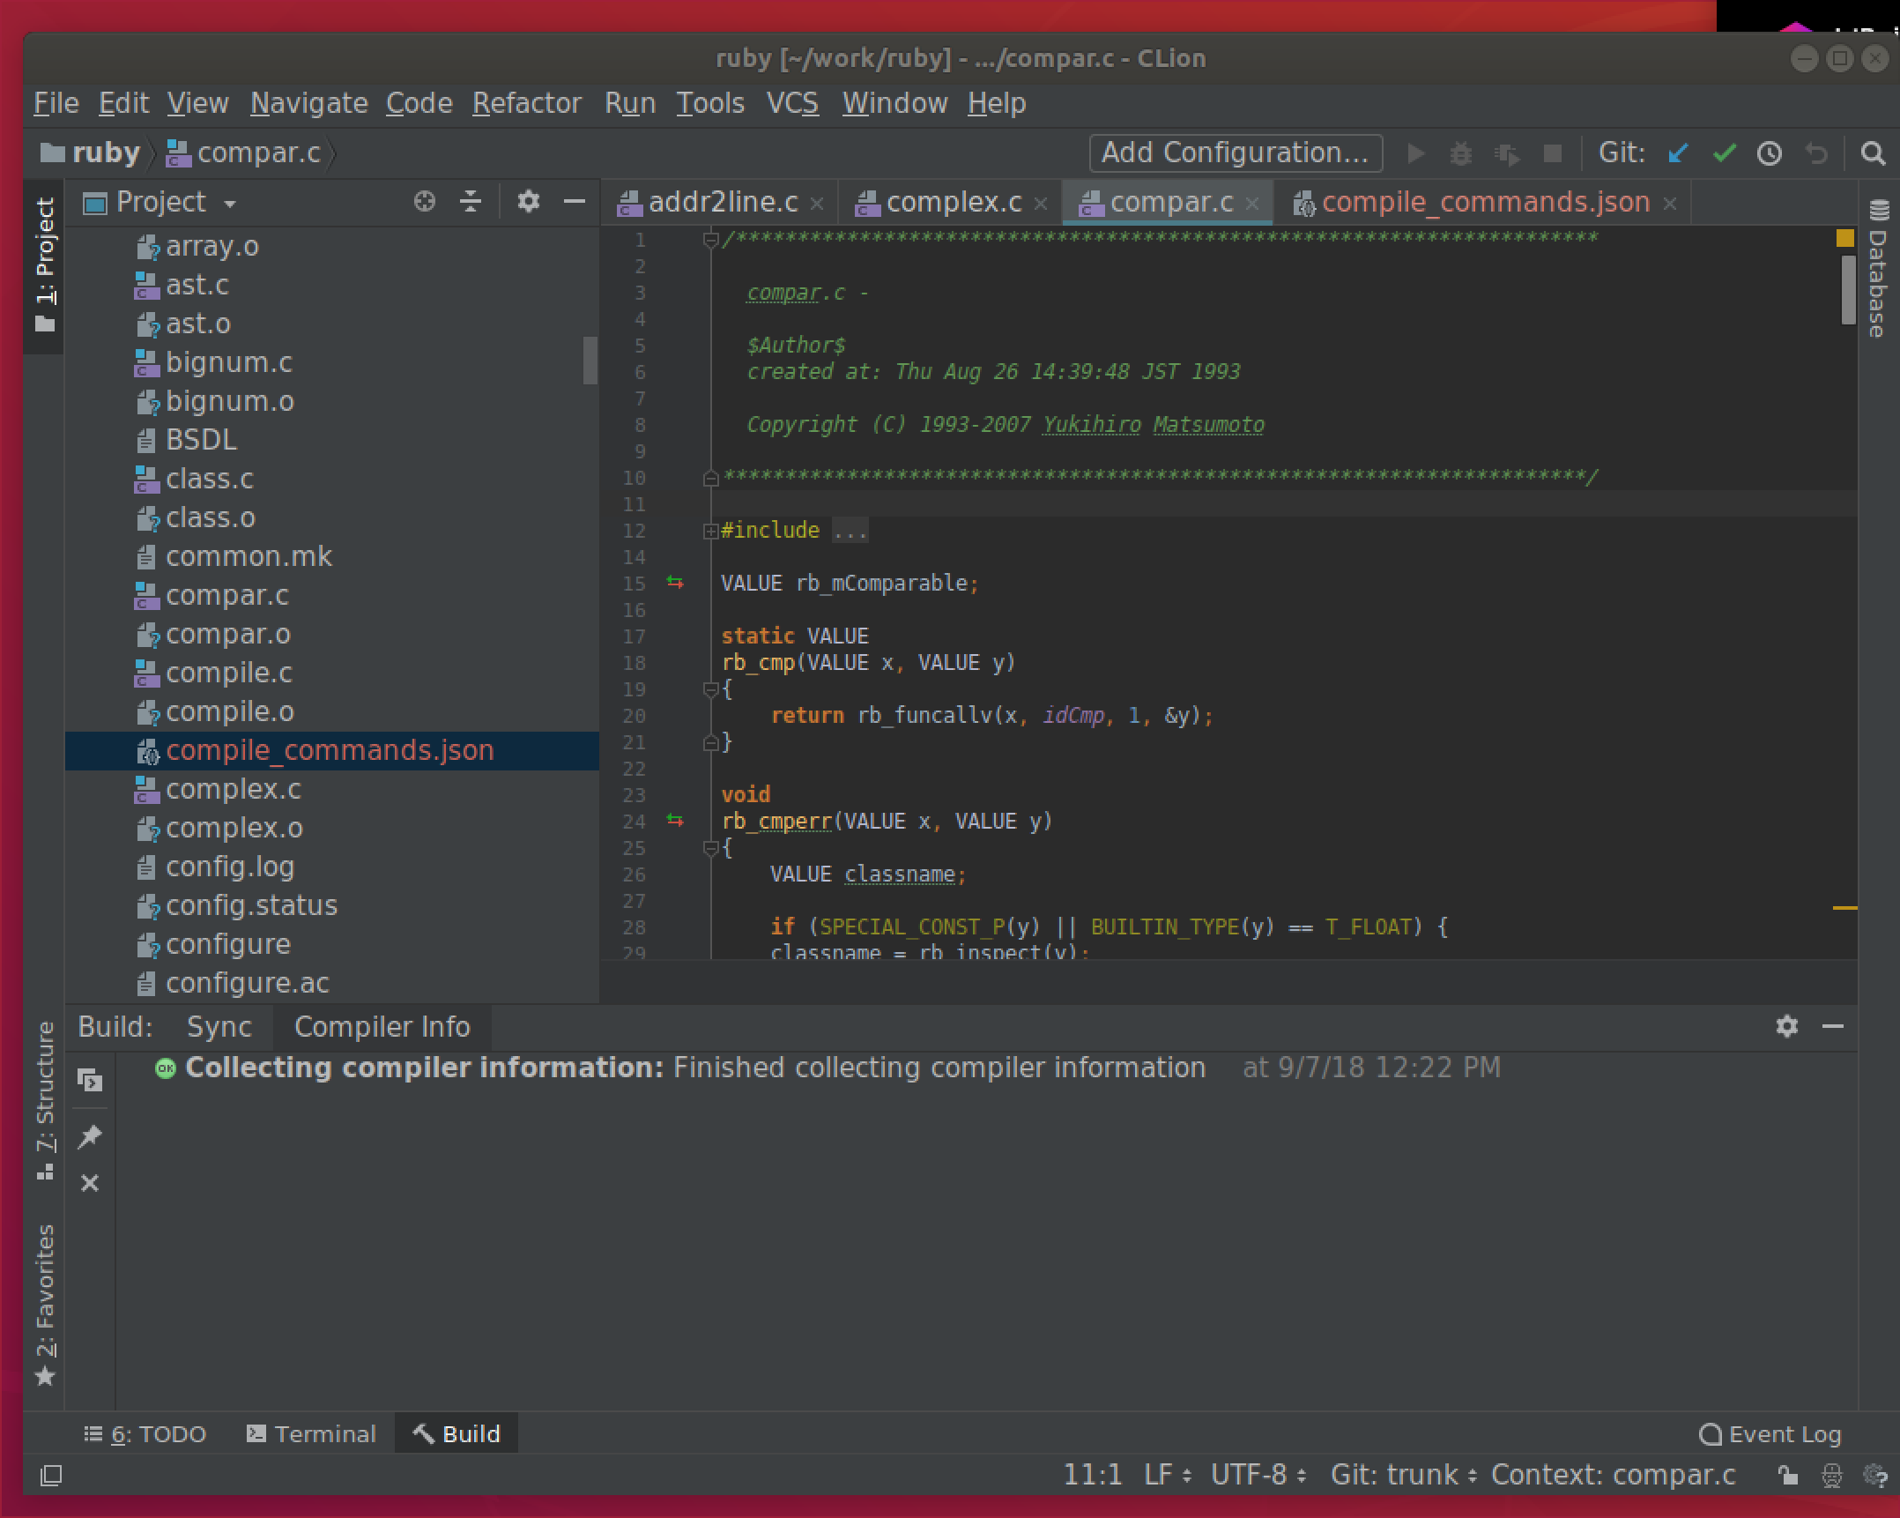Open Search Everywhere with the magnifier icon
This screenshot has width=1900, height=1518.
tap(1871, 153)
